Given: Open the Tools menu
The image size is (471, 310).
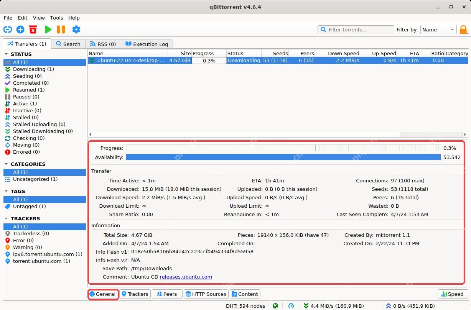Looking at the screenshot, I should click(x=56, y=18).
